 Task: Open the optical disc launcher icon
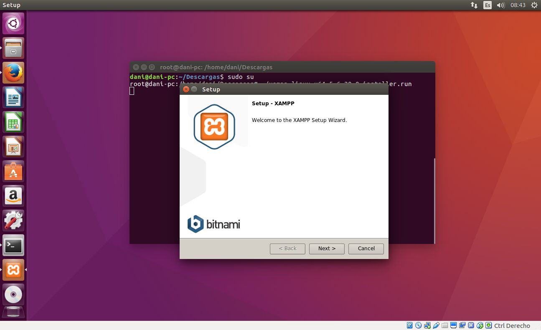point(13,294)
